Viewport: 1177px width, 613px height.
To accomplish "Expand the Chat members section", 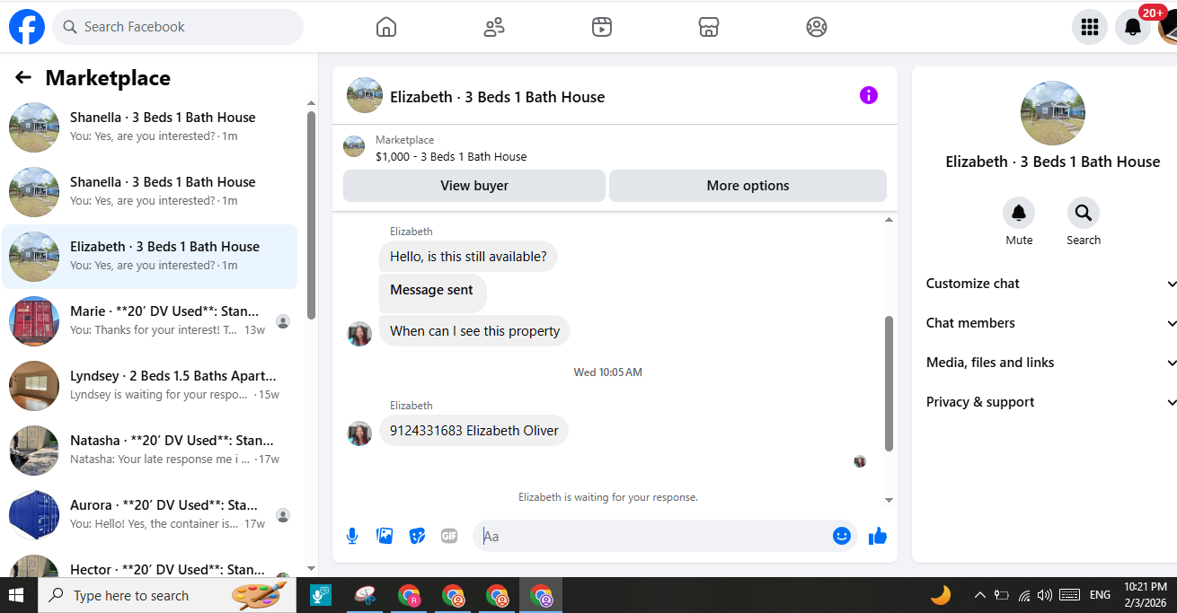I will pyautogui.click(x=1051, y=323).
